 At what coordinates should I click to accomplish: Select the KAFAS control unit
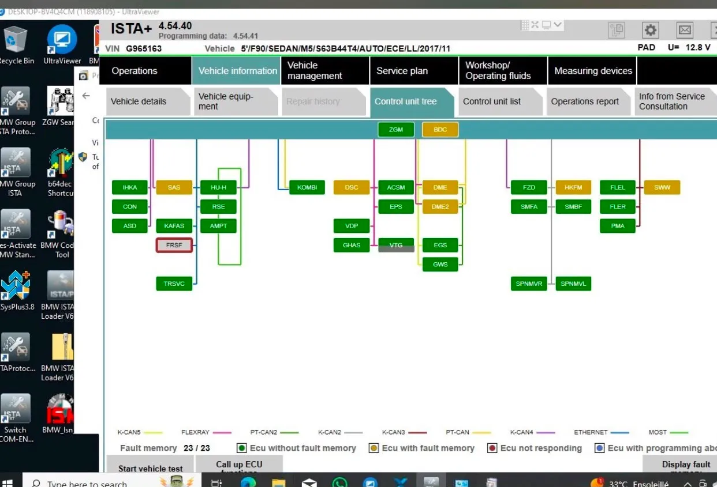[x=174, y=226]
